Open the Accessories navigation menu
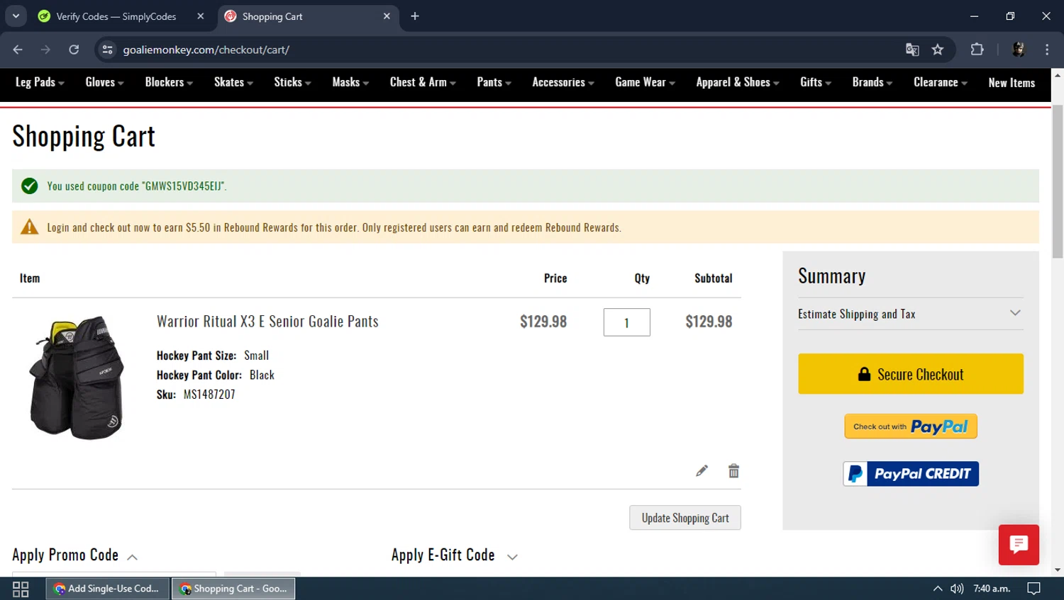The height and width of the screenshot is (600, 1064). point(563,82)
